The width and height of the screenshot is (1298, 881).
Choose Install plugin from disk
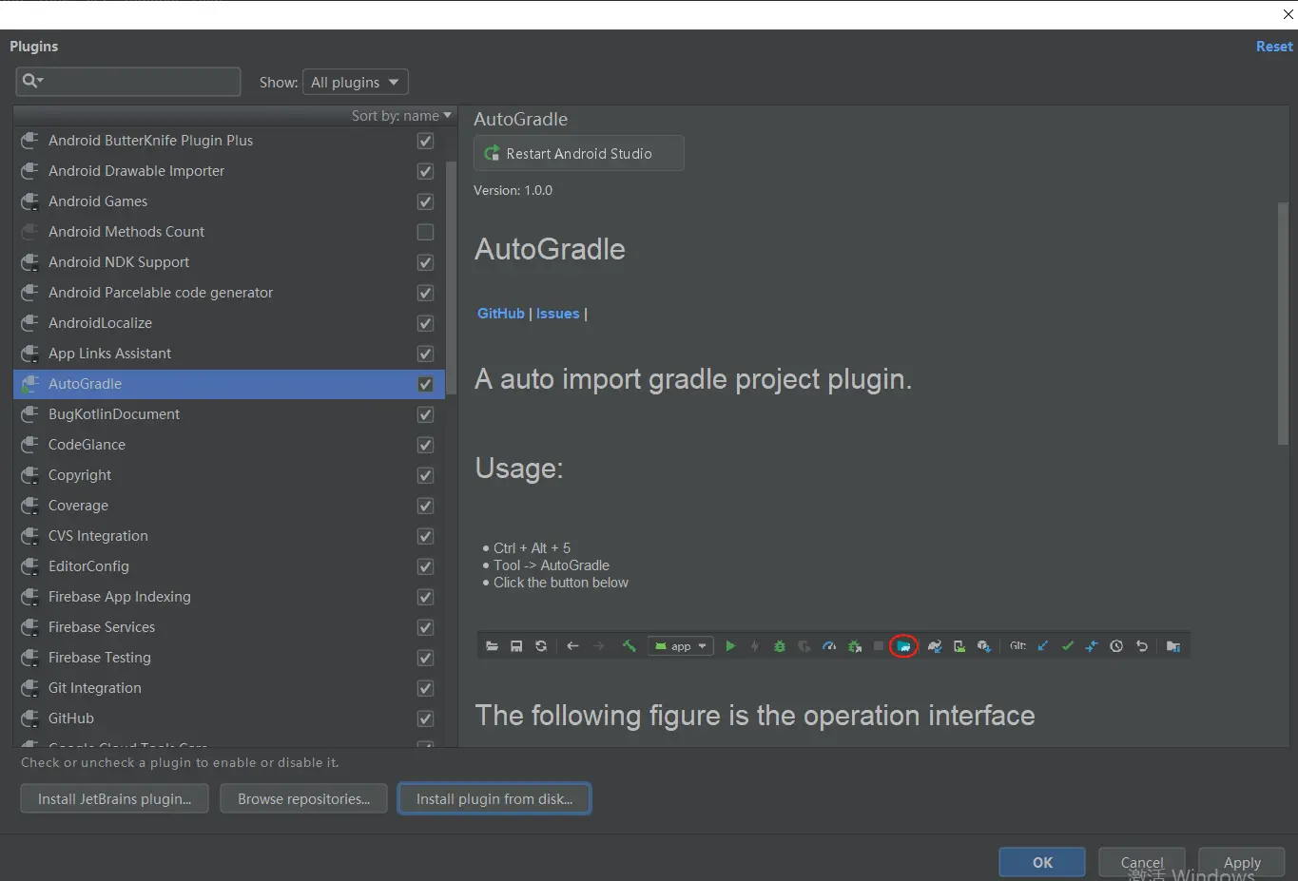click(494, 798)
